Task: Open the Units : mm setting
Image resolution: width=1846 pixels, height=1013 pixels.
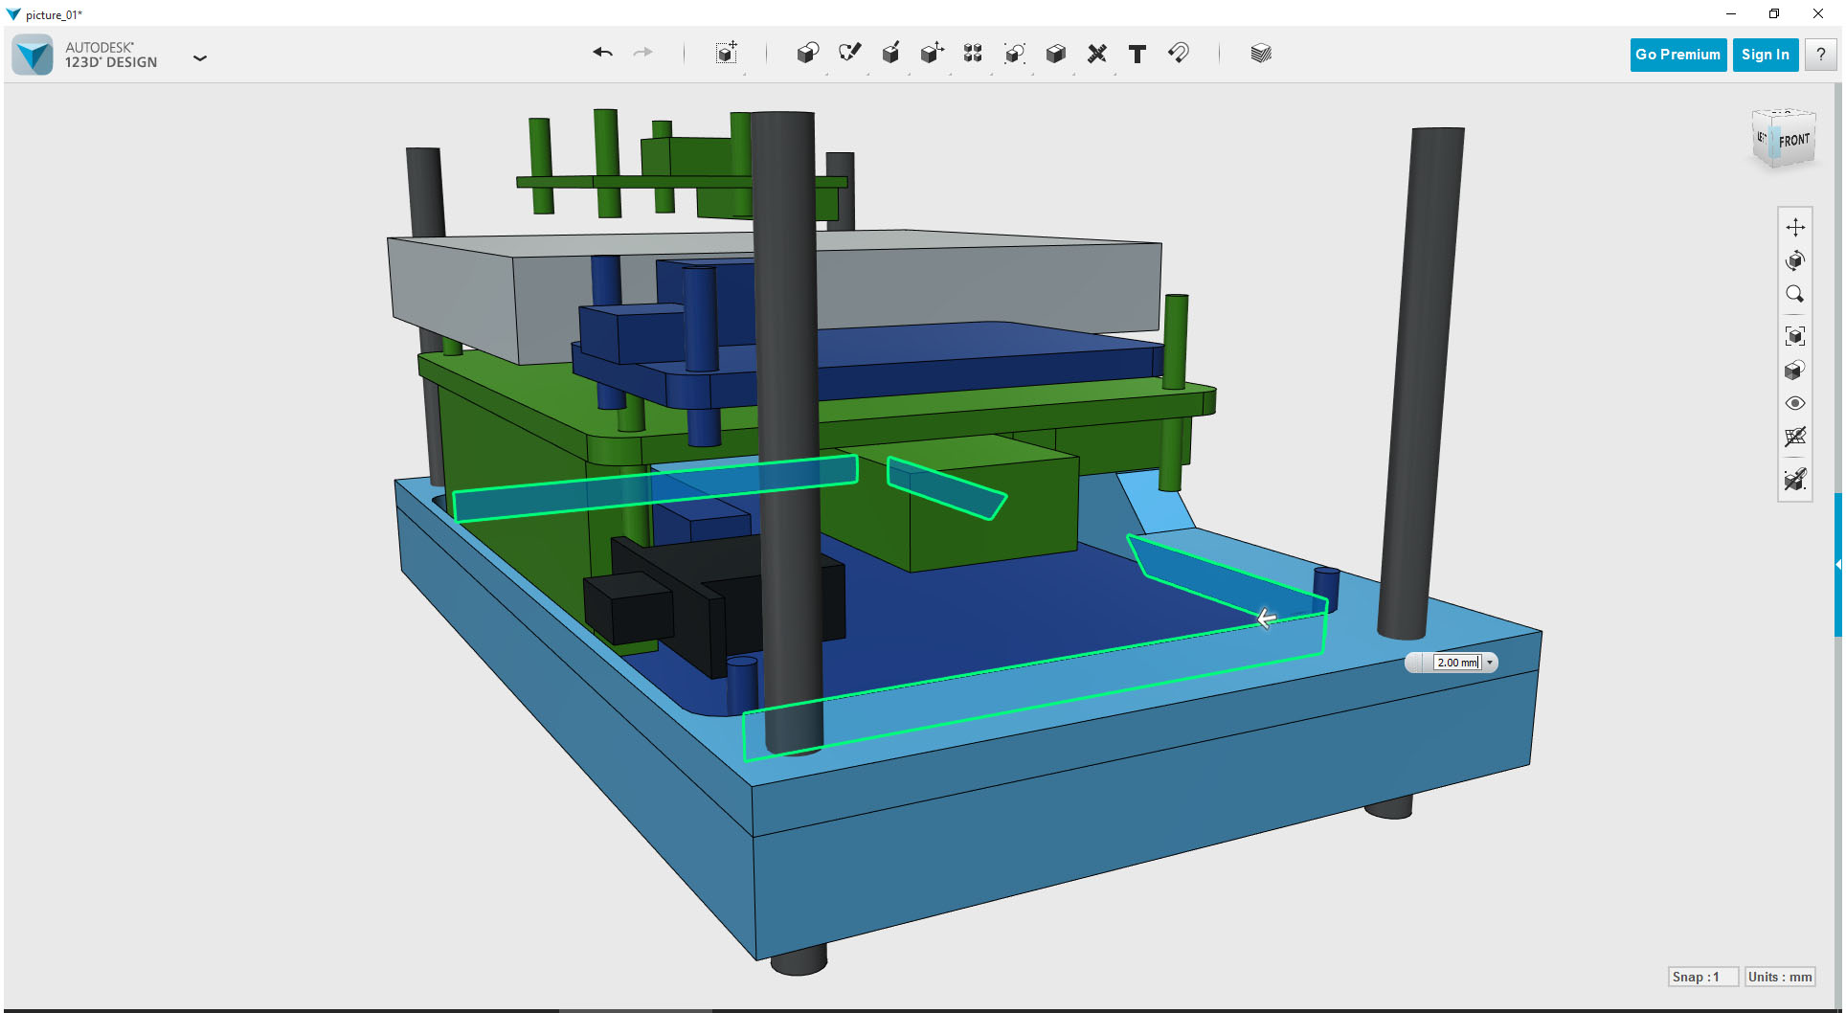Action: coord(1780,977)
